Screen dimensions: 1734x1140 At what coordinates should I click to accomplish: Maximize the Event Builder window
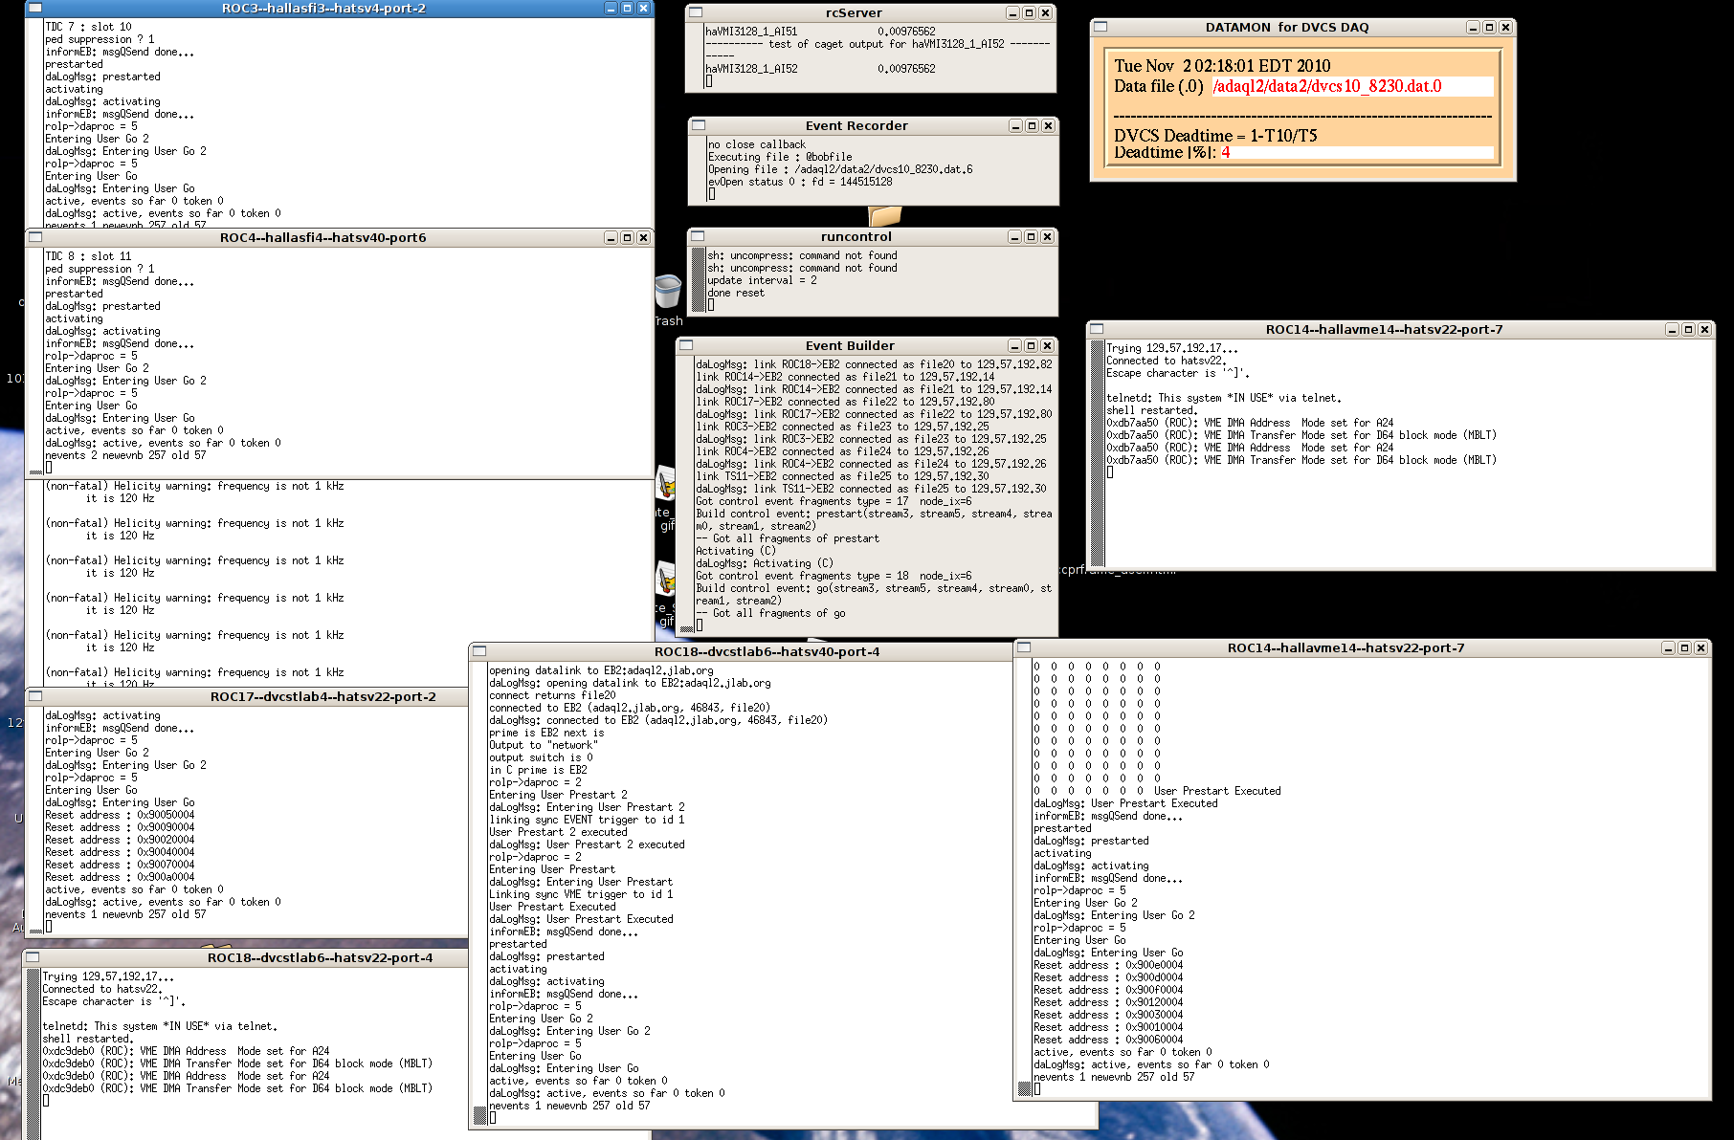[1031, 346]
